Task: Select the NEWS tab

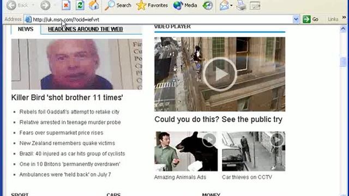Action: (x=26, y=29)
